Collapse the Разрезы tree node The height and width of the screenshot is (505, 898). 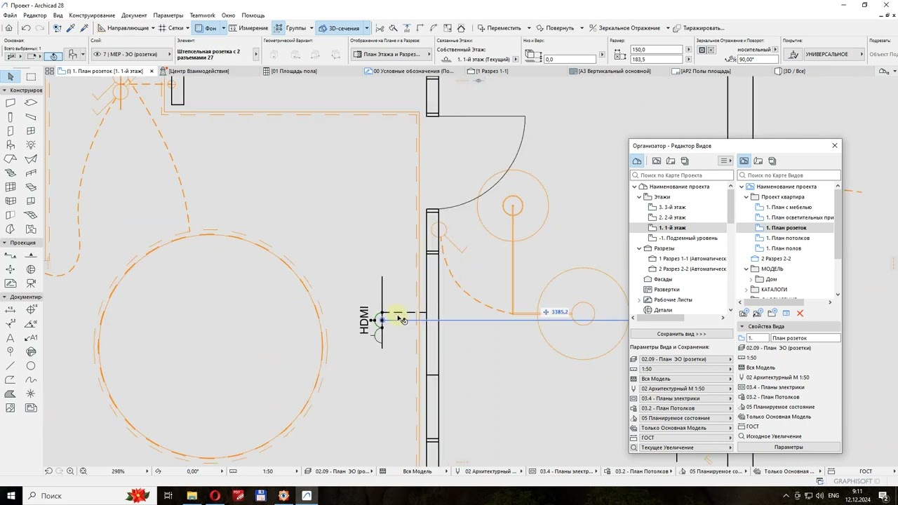pyautogui.click(x=639, y=248)
